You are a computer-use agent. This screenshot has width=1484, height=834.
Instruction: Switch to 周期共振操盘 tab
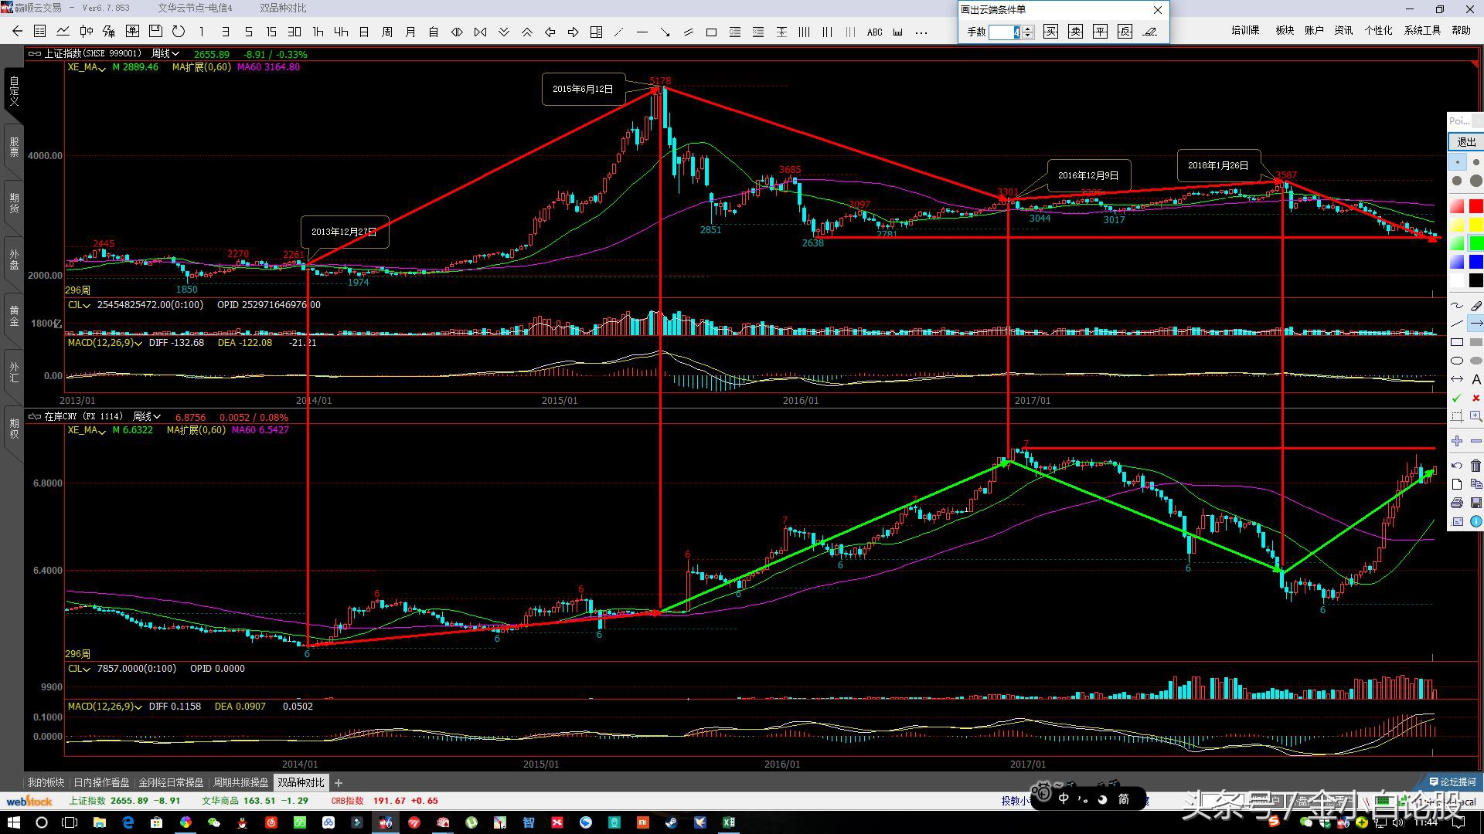(x=240, y=782)
